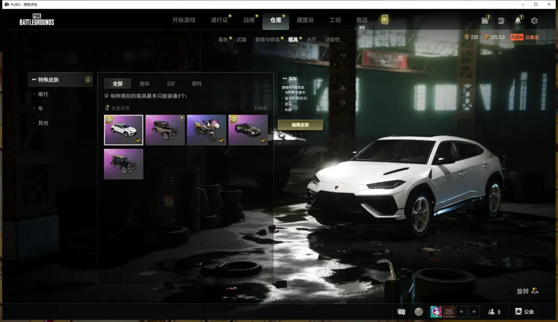Click the 旋转 mouse hint icon
The width and height of the screenshot is (558, 322).
click(x=535, y=291)
